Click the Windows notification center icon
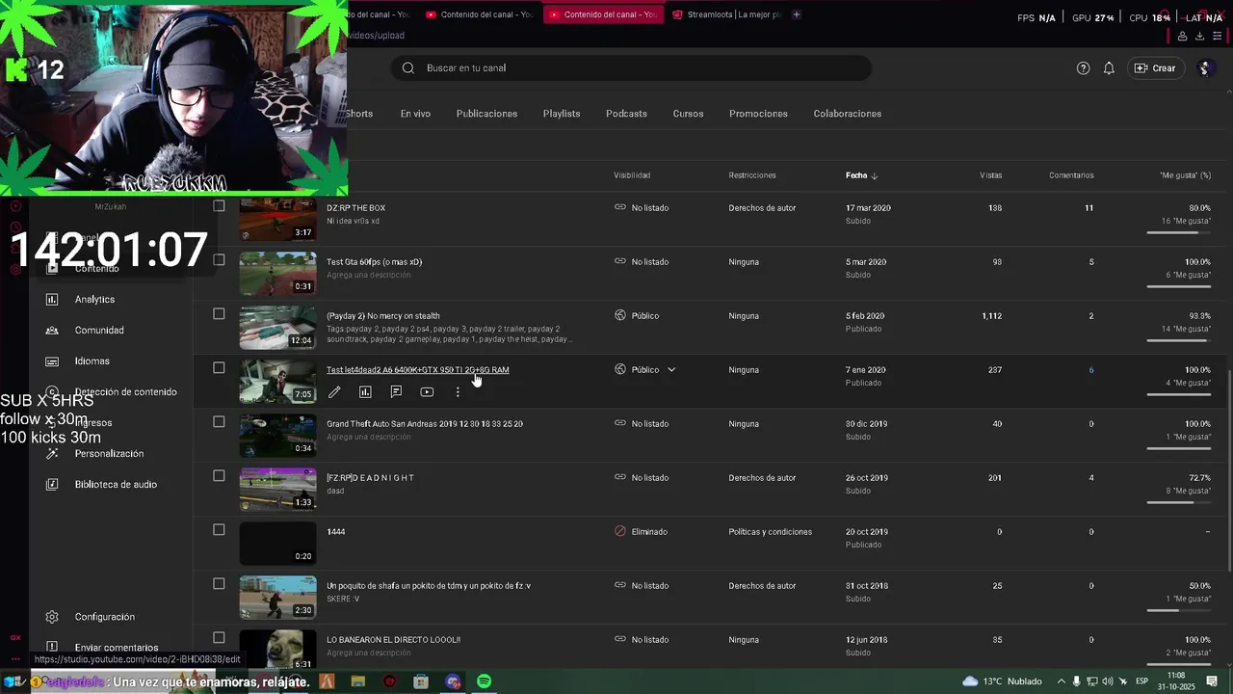 tap(1212, 681)
